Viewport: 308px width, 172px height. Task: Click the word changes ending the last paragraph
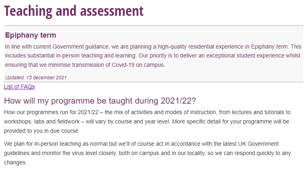15,163
